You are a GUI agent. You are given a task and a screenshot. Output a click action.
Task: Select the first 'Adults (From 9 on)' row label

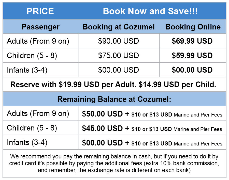point(38,41)
